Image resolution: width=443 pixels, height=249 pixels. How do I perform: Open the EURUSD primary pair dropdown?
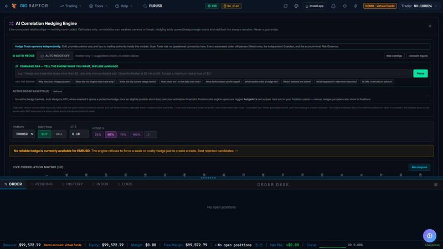click(x=23, y=134)
